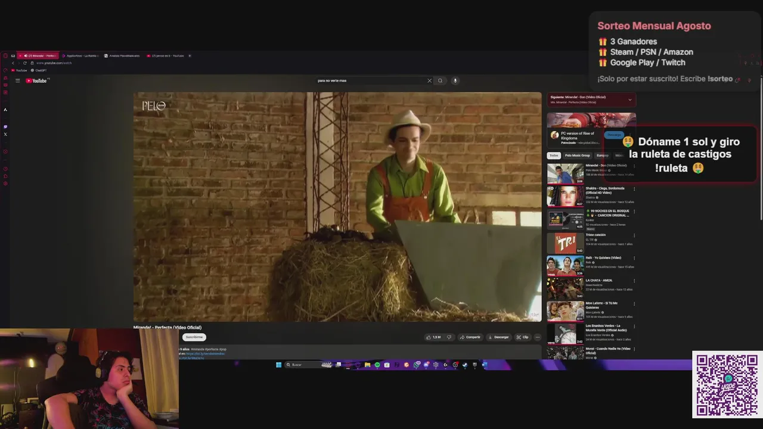Viewport: 763px width, 429px height.
Task: Select the Pelo Music Group filter chip
Action: pos(577,156)
